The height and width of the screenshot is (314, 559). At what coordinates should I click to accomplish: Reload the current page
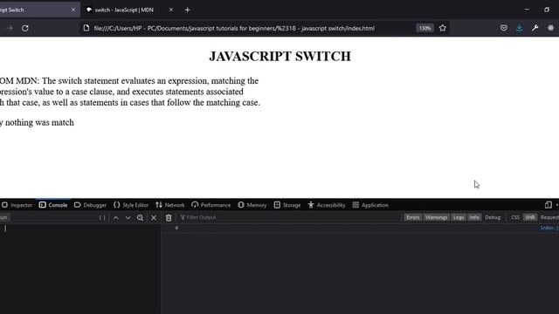(x=25, y=28)
